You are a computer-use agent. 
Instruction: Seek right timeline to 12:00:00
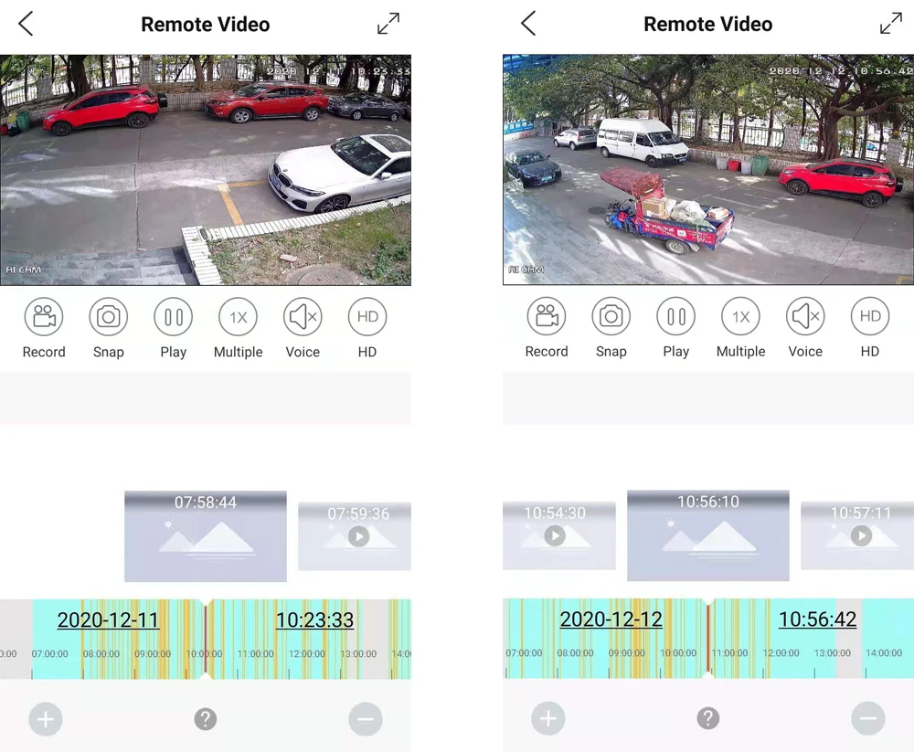point(781,653)
